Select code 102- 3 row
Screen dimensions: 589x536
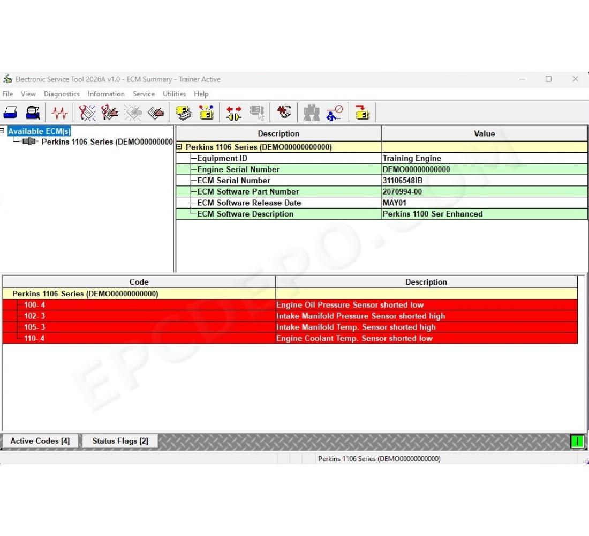click(x=290, y=316)
